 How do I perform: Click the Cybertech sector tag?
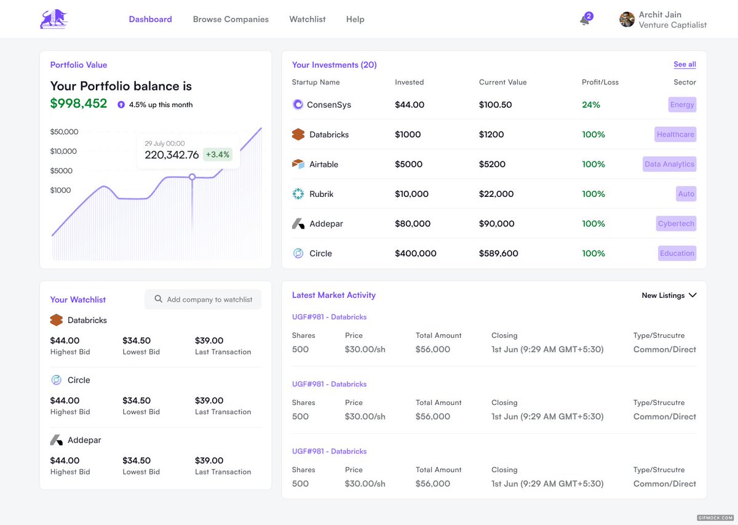[x=676, y=223]
